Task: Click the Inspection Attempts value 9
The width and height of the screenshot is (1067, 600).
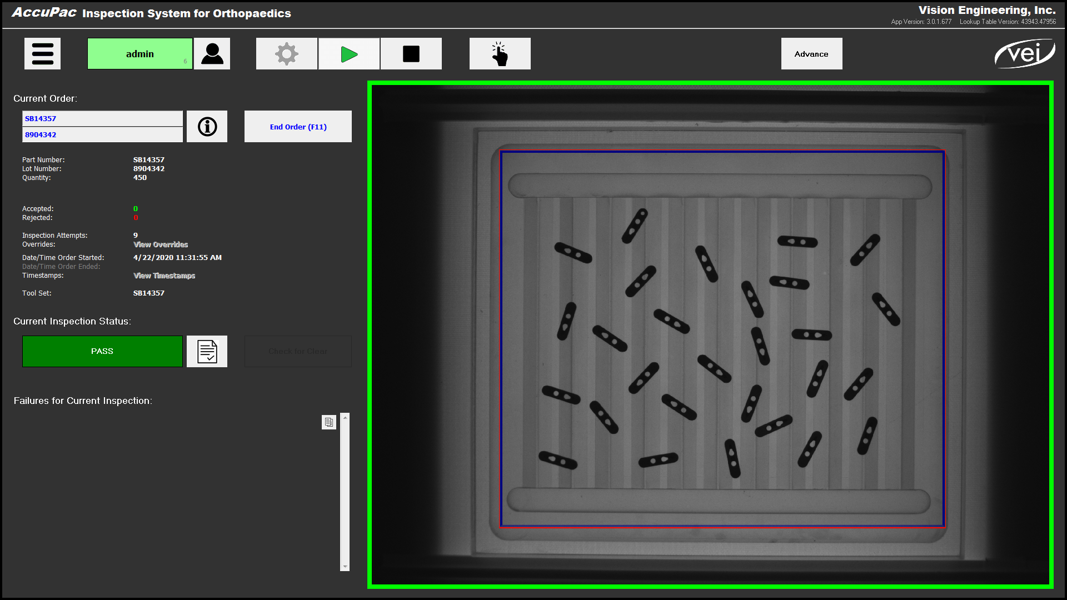Action: [136, 236]
